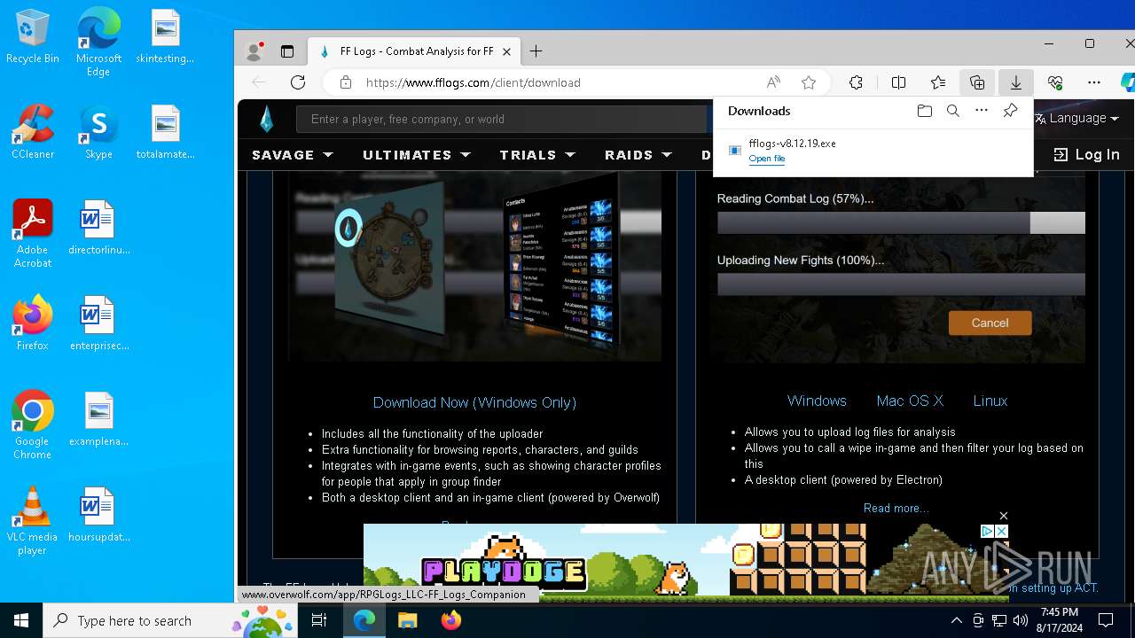The width and height of the screenshot is (1135, 638).
Task: Click Reading Combat Log progress bar
Action: click(x=901, y=222)
